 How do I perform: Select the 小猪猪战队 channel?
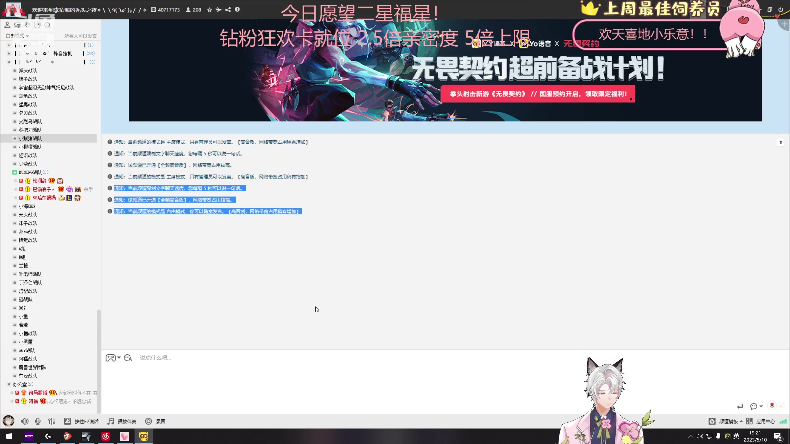click(30, 138)
